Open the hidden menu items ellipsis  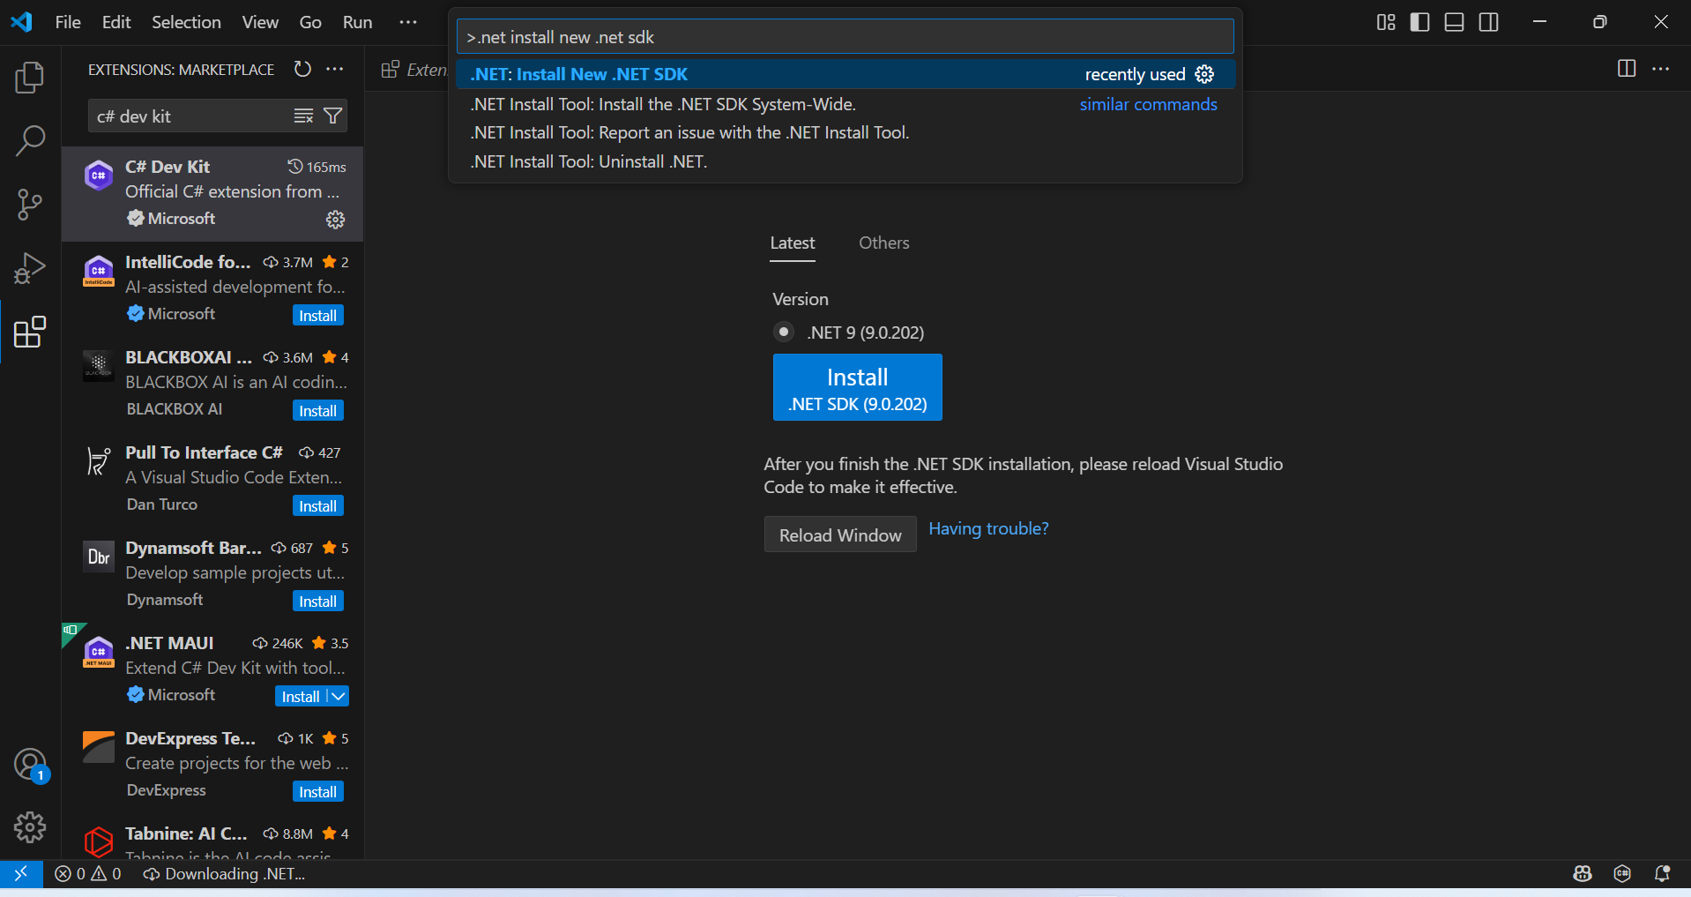(407, 22)
